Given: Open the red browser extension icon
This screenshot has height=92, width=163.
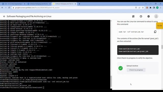Looking at the screenshot, I should (x=147, y=8).
